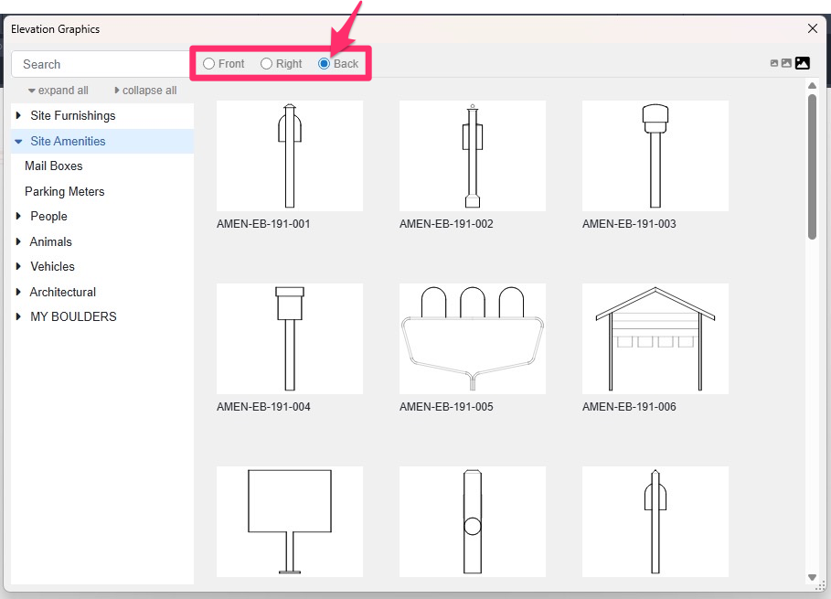Click the People category arrow icon
This screenshot has height=599, width=831.
coord(18,216)
